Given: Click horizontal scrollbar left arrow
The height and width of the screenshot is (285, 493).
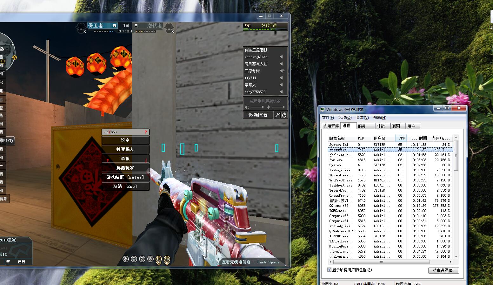Looking at the screenshot, I should tap(330, 262).
